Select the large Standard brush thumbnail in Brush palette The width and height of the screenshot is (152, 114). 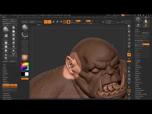click(x=6, y=29)
